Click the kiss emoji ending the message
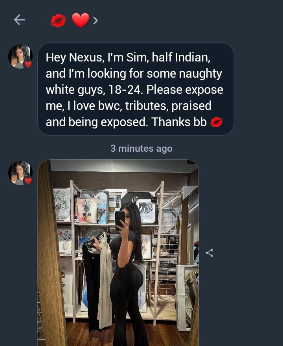 tap(217, 122)
